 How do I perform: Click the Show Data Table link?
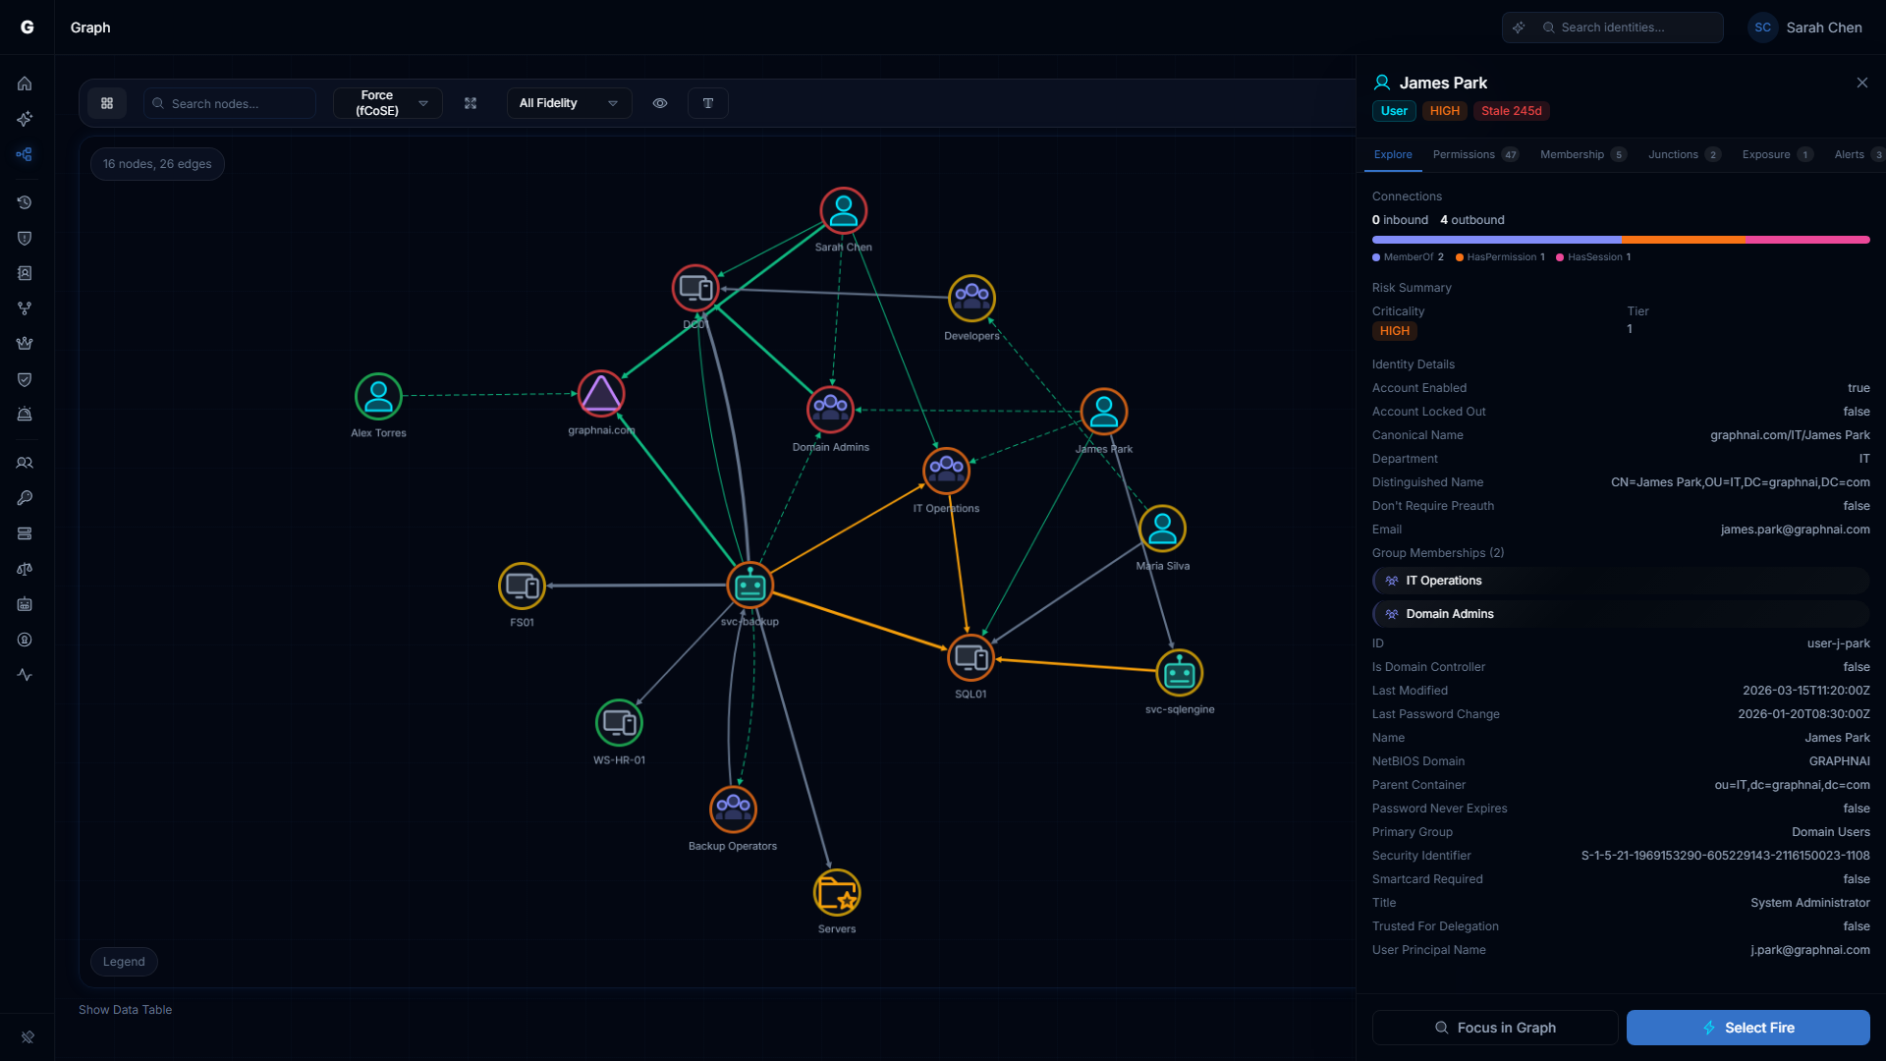coord(125,1009)
